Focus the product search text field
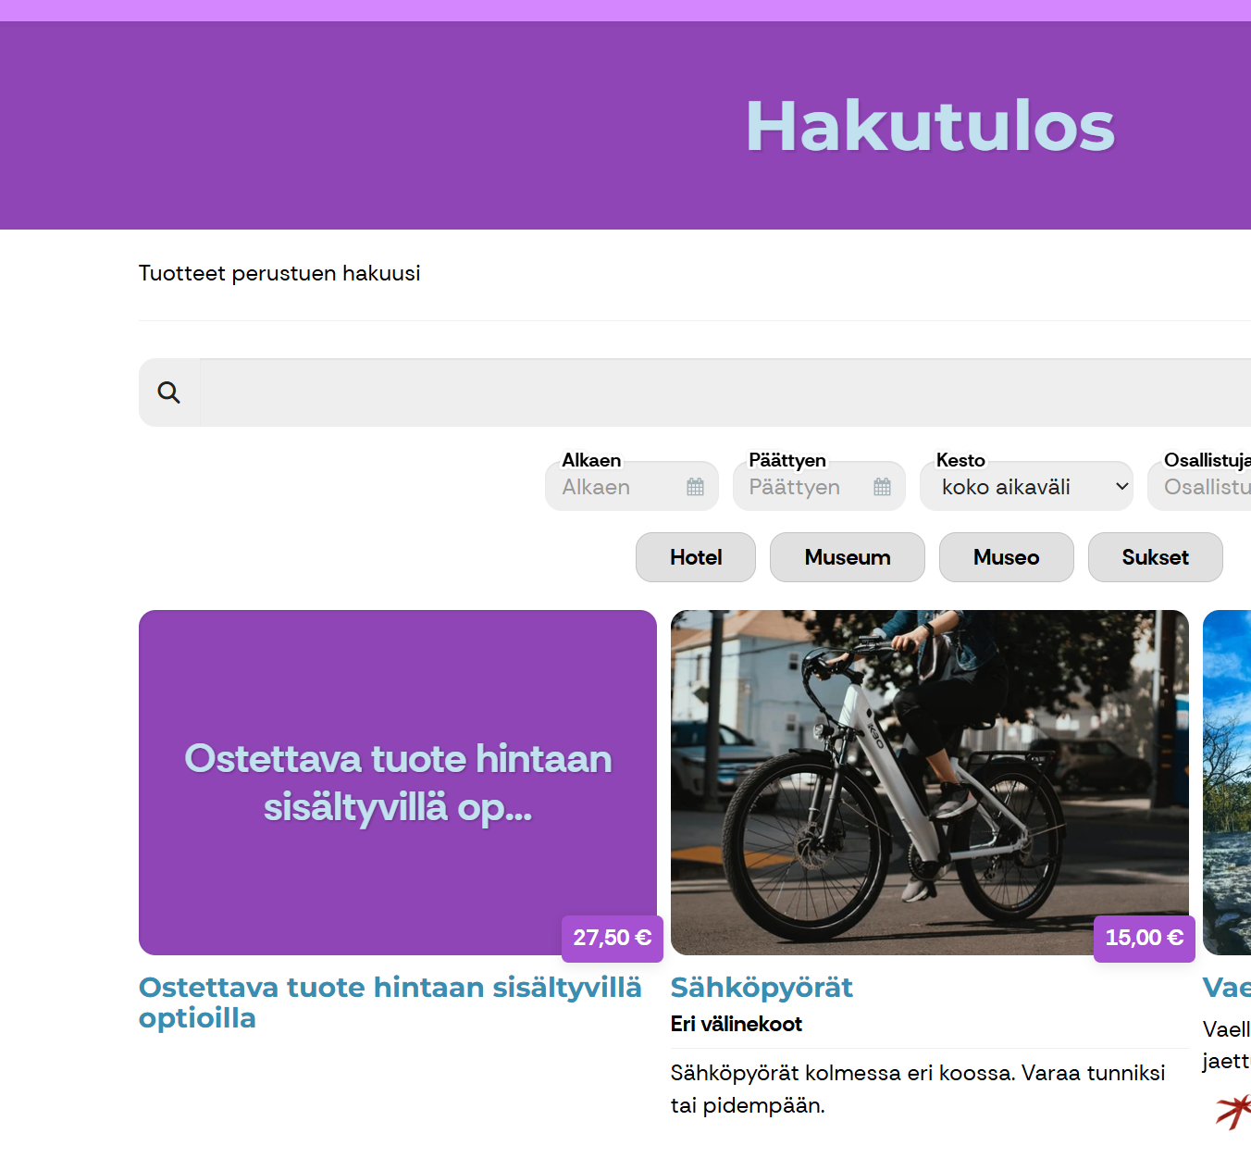1251x1158 pixels. [x=725, y=392]
